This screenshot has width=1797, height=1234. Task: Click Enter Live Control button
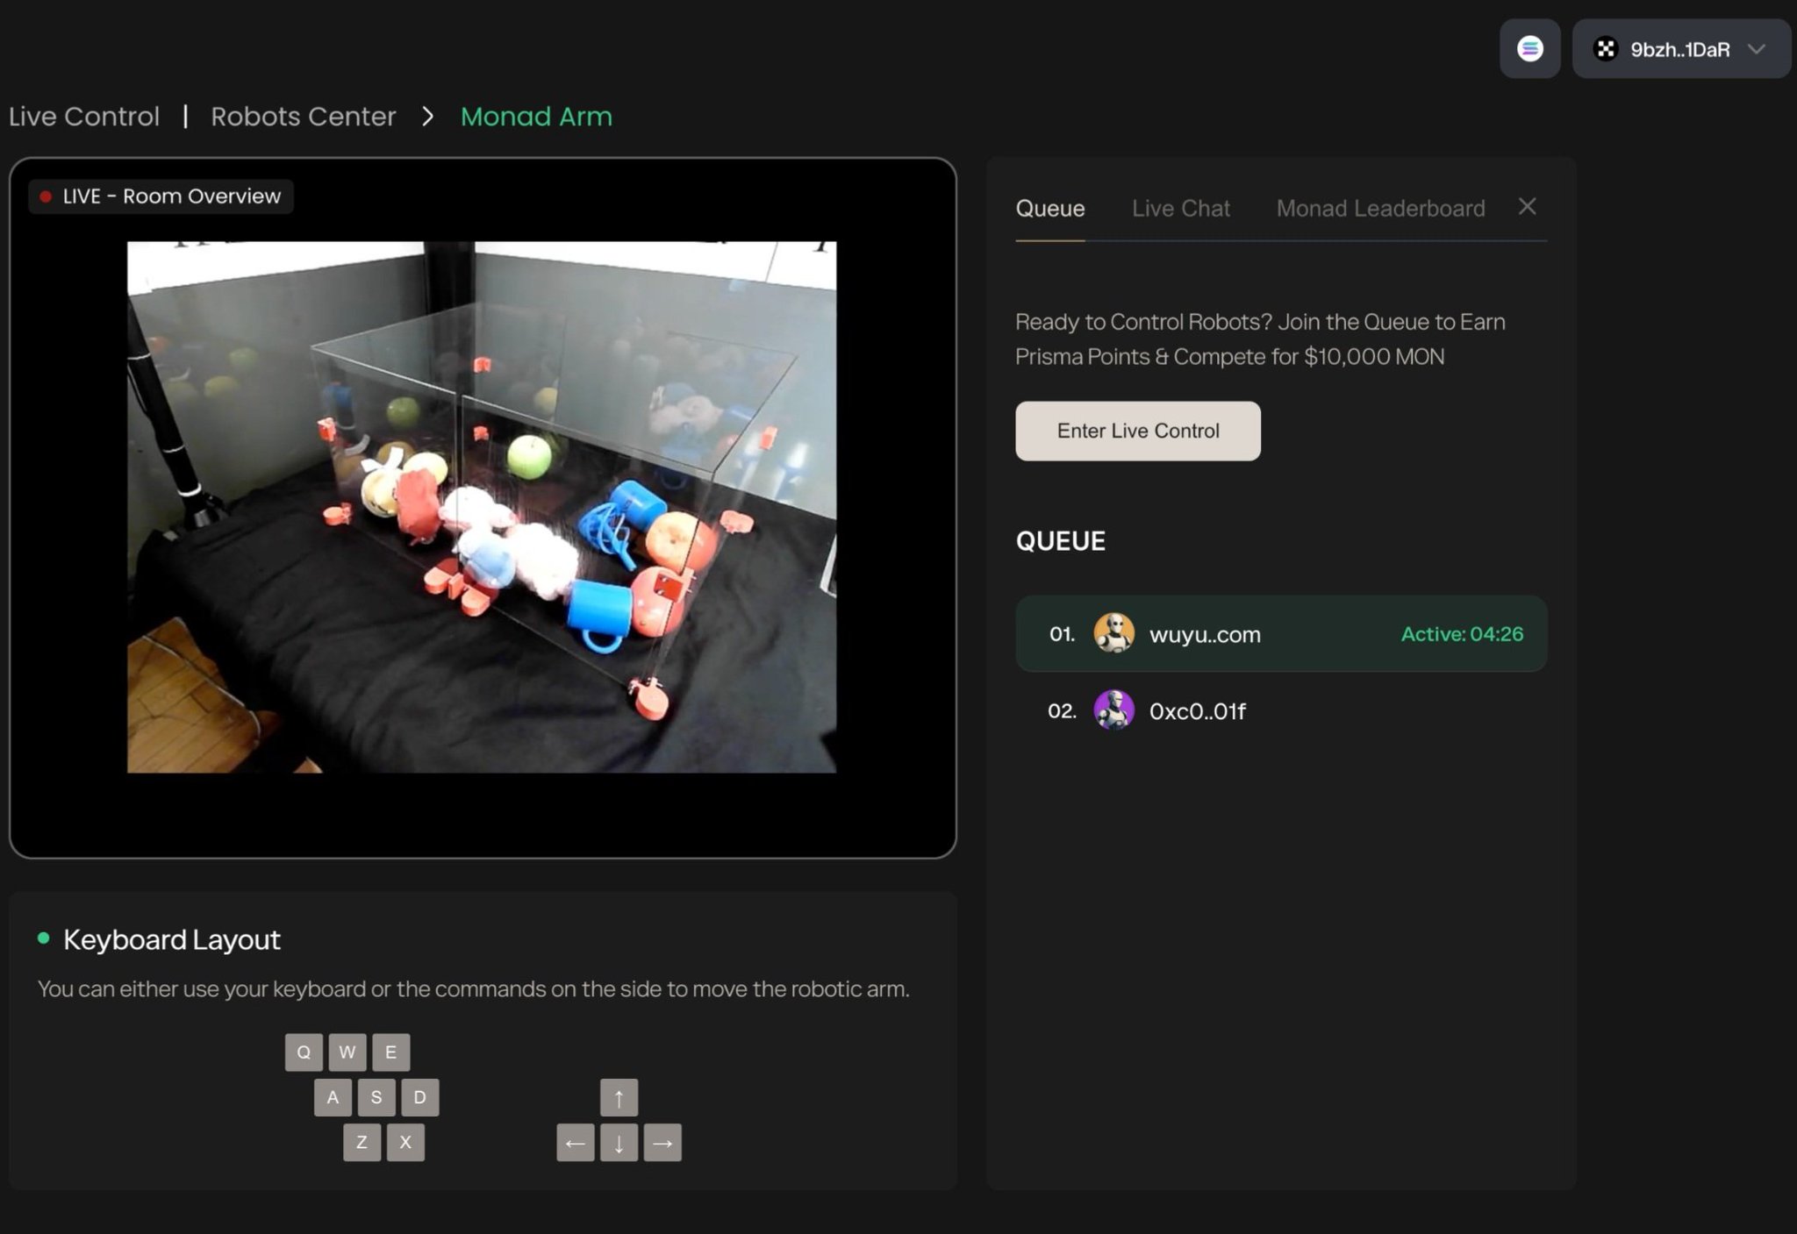point(1137,431)
